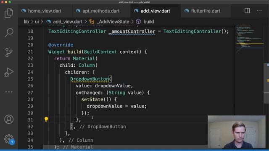Viewport: 269px width, 151px height.
Task: Click 'children: [' on line 24
Action: coord(80,72)
